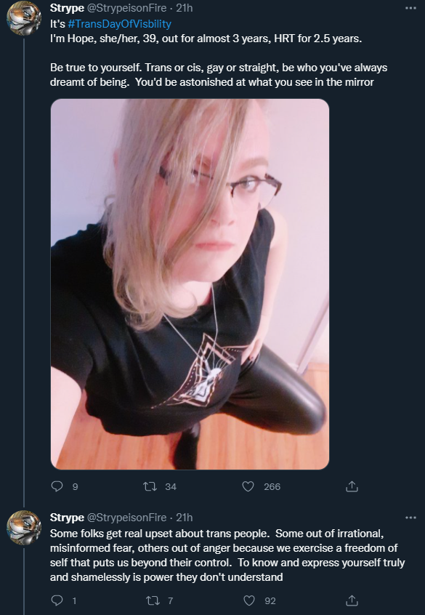Reply to the second tweet with 1 comment
The height and width of the screenshot is (615, 425).
(57, 600)
